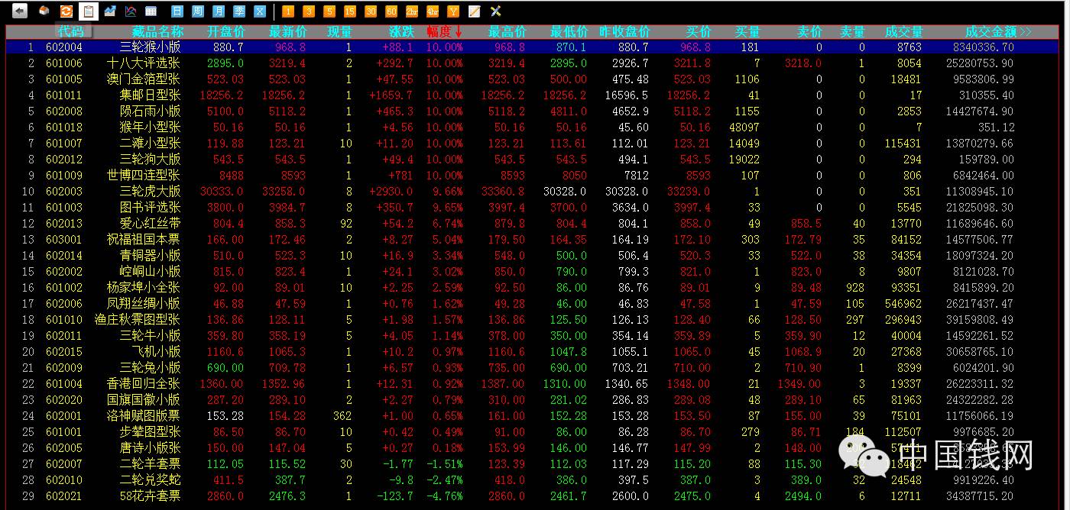Viewport: 1070px width, 510px height.
Task: Select the 世博四连型张 row
Action: [x=533, y=175]
